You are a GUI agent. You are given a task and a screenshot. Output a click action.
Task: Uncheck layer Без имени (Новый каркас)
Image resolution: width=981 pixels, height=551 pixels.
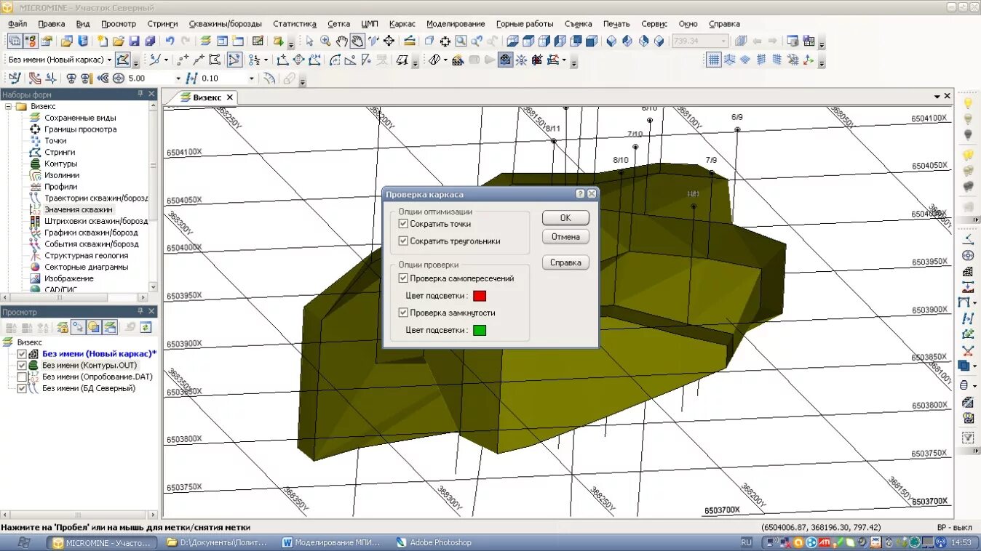22,354
